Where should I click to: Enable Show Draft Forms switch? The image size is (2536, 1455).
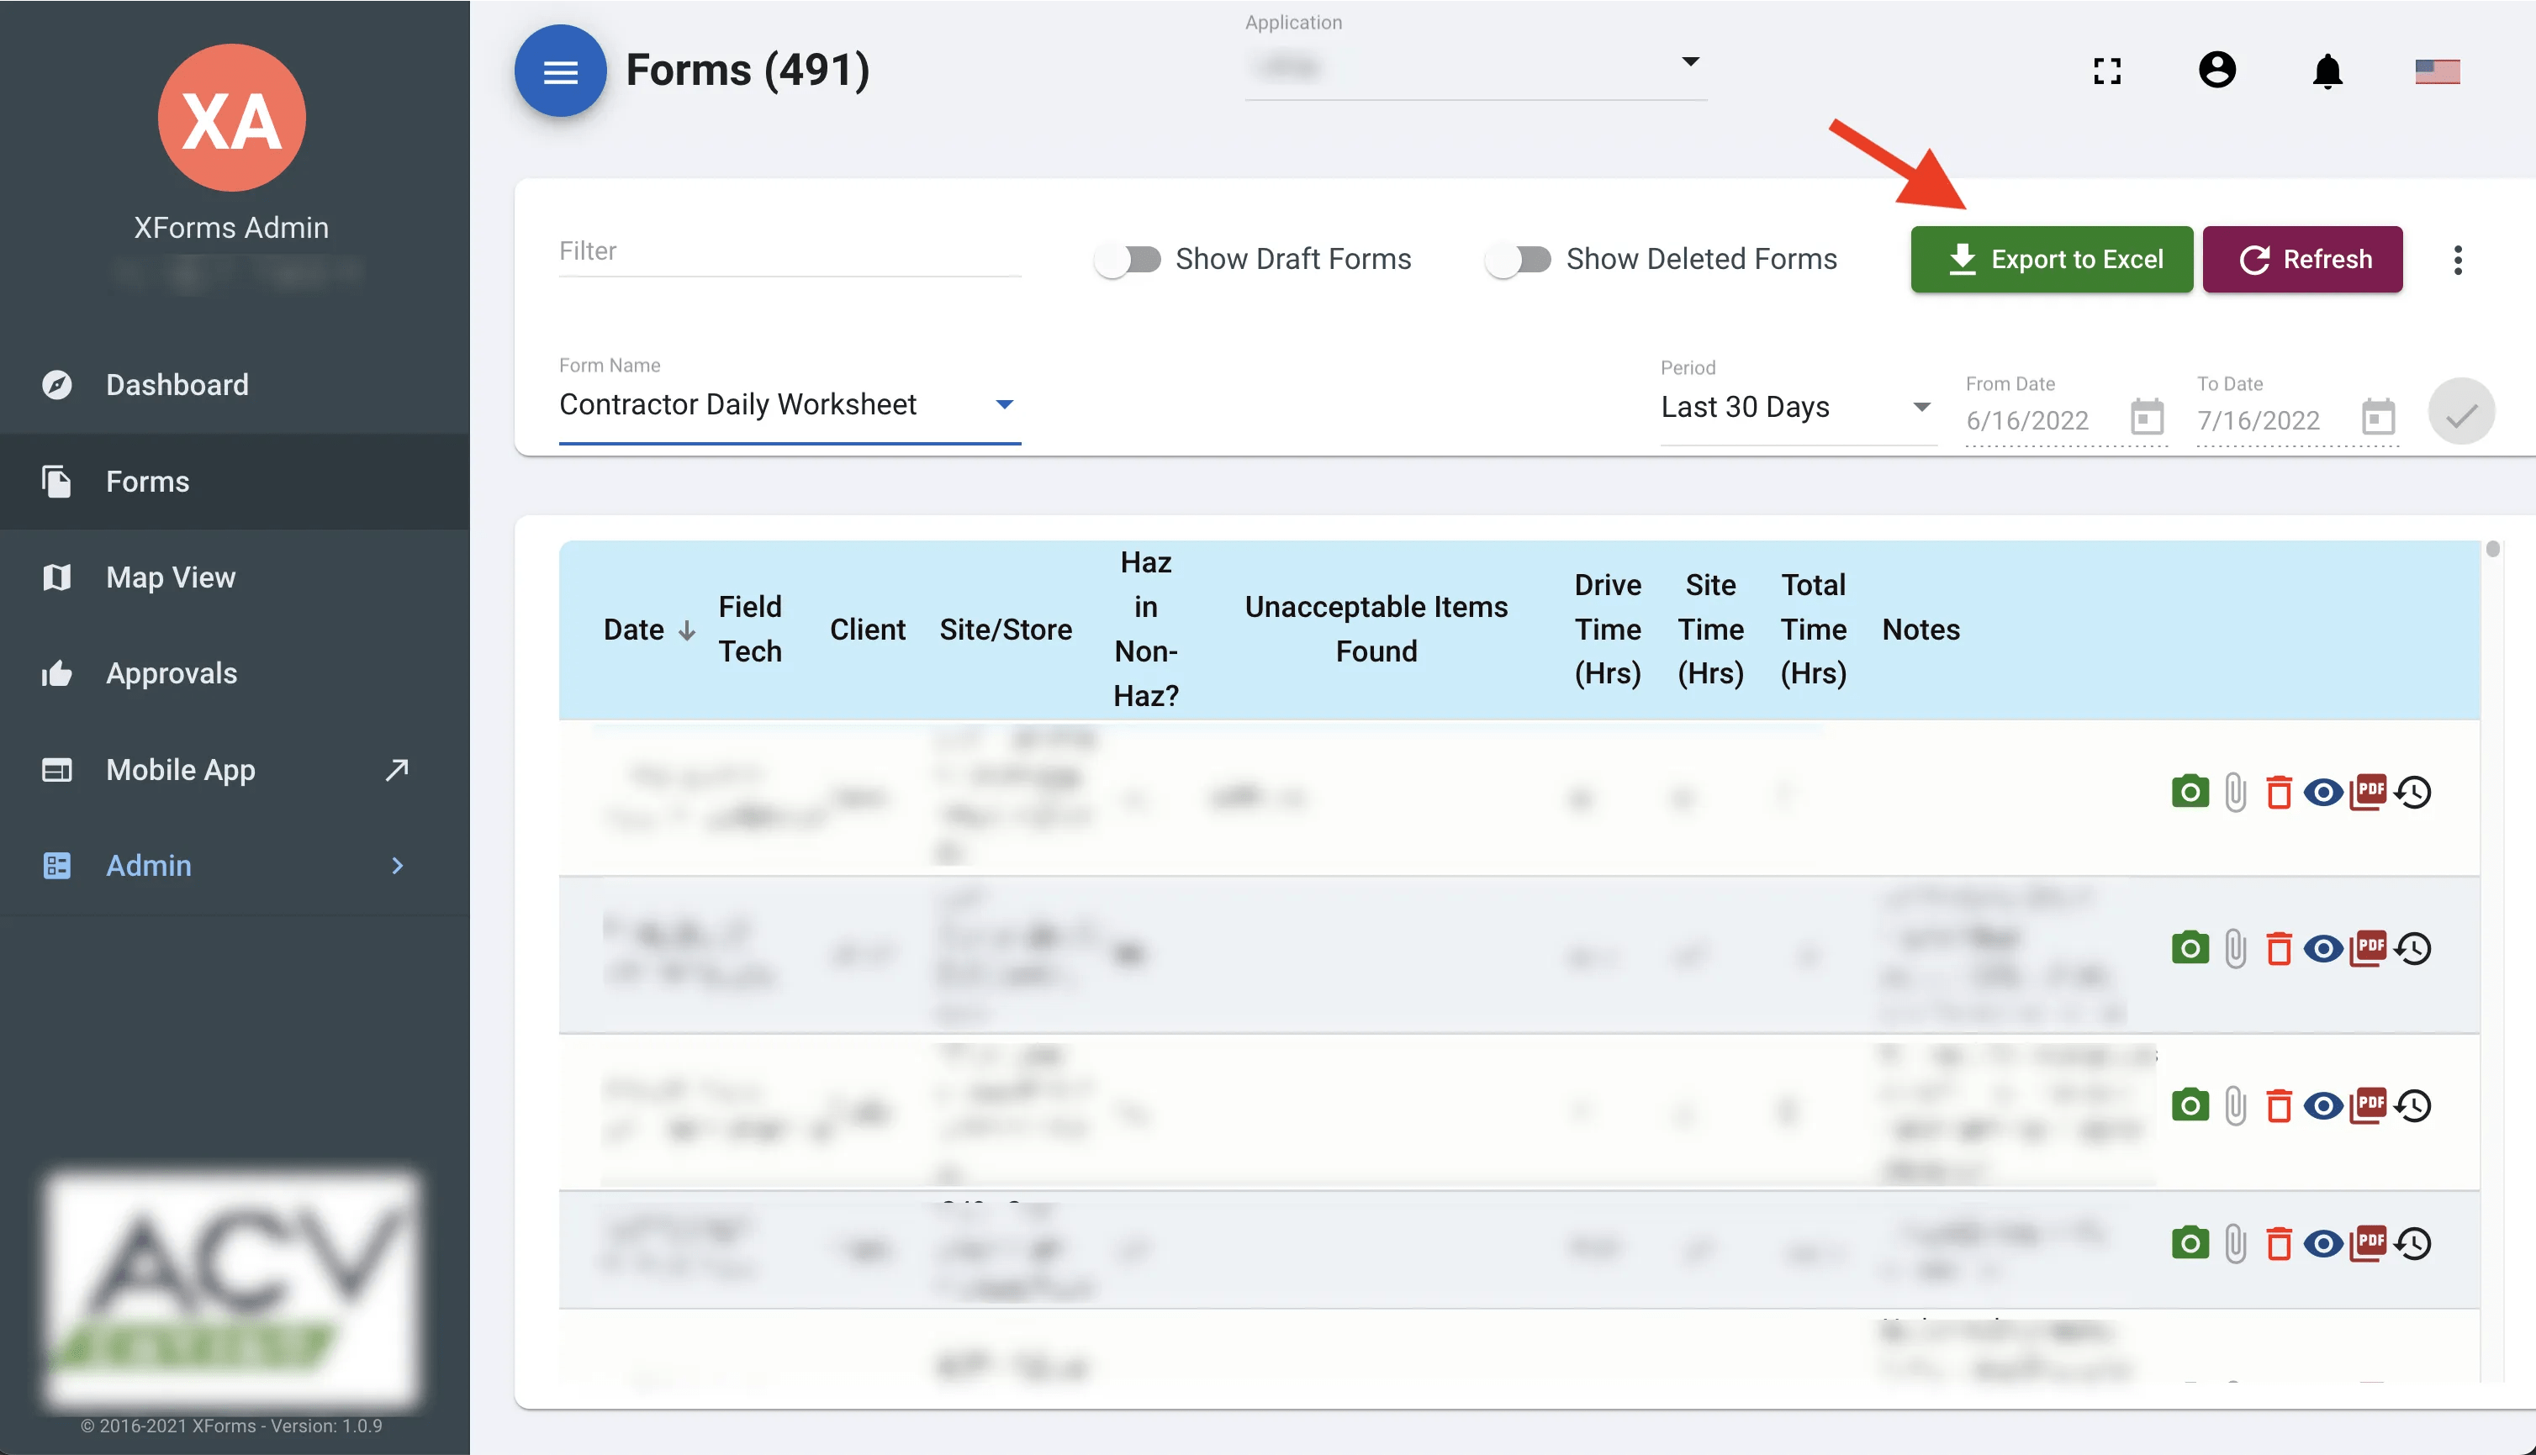tap(1128, 260)
